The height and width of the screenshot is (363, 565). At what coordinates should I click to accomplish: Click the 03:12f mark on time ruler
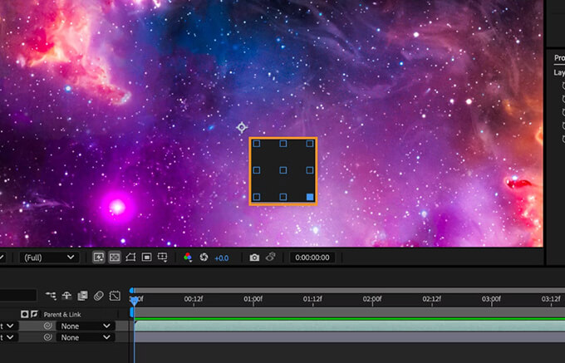pos(551,299)
